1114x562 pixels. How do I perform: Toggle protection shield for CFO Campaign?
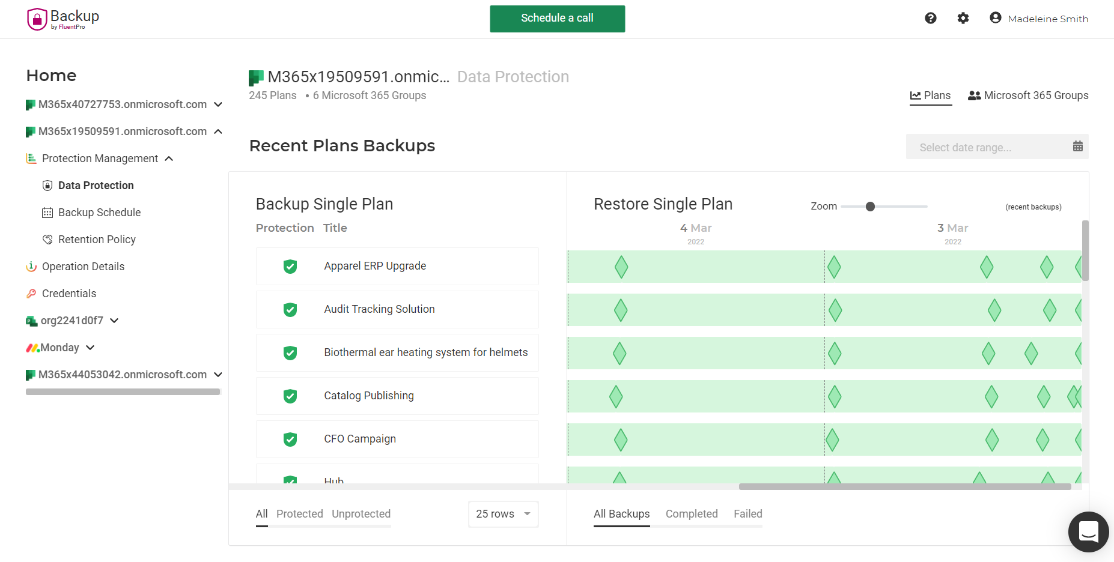click(x=290, y=439)
